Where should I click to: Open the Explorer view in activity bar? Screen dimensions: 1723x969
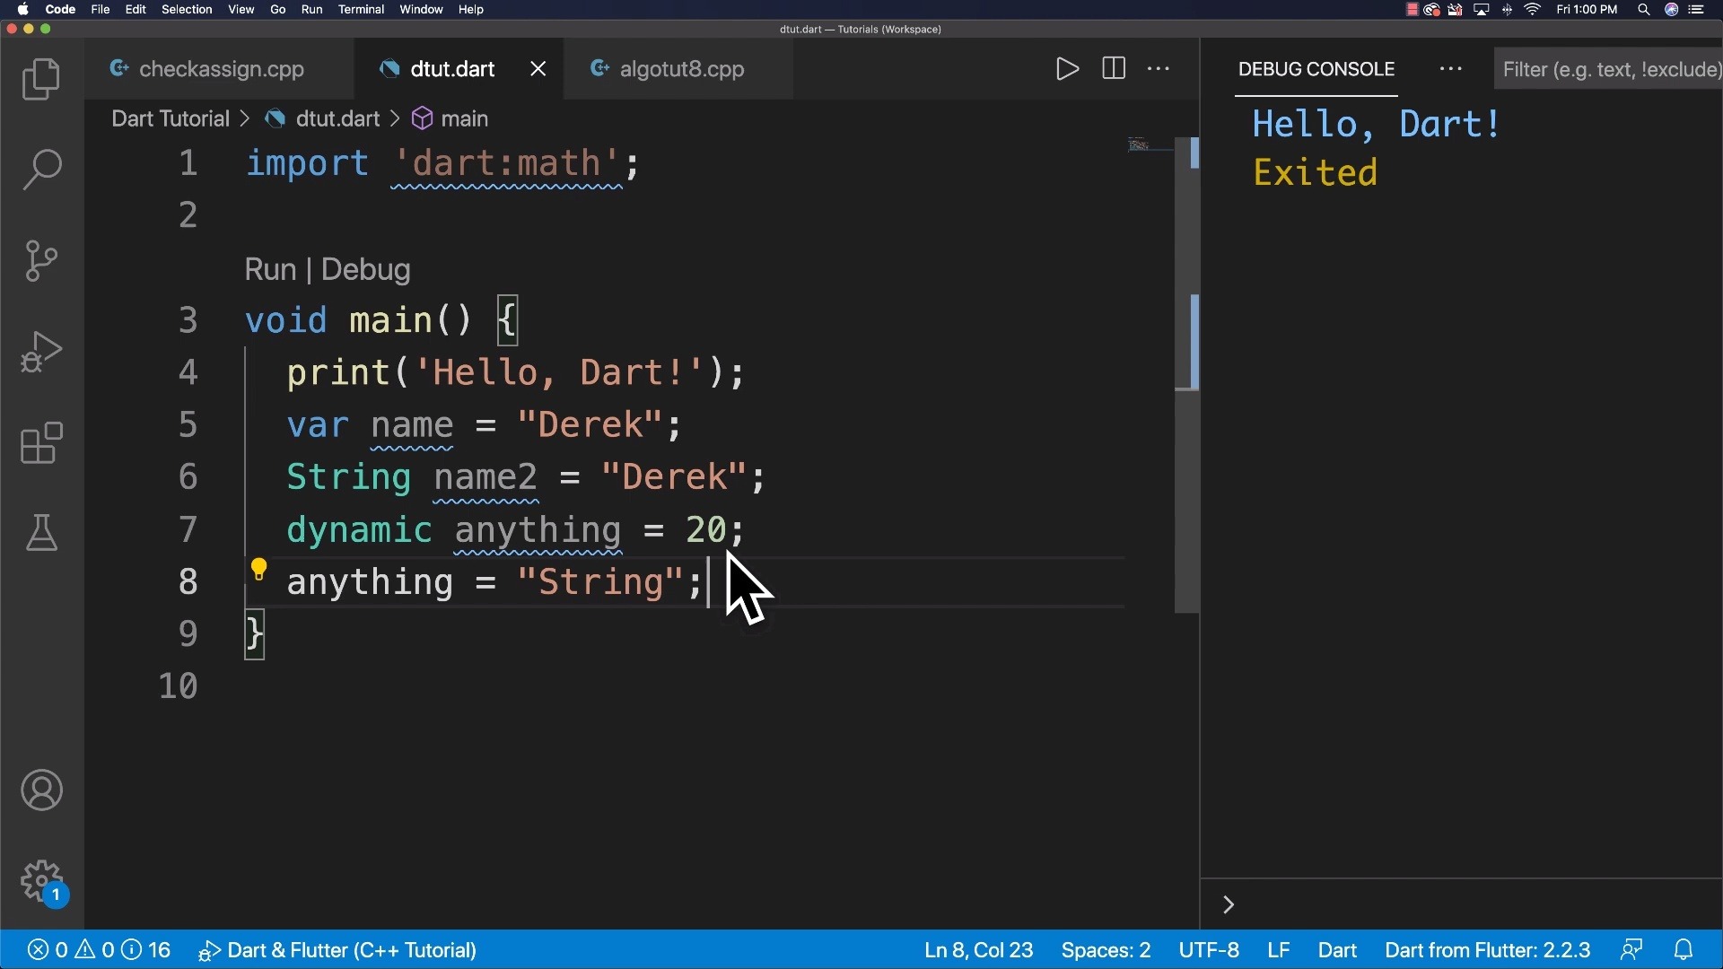[x=41, y=79]
